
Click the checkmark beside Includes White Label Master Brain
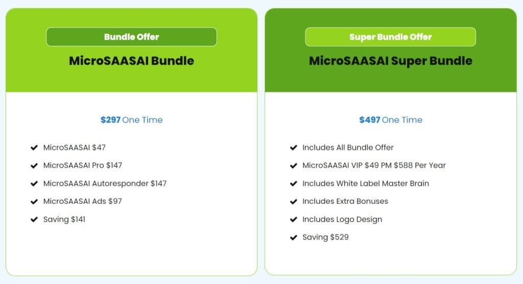[294, 183]
